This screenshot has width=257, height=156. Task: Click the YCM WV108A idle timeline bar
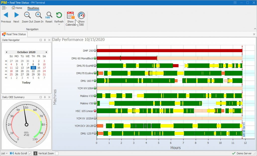pyautogui.click(x=169, y=88)
